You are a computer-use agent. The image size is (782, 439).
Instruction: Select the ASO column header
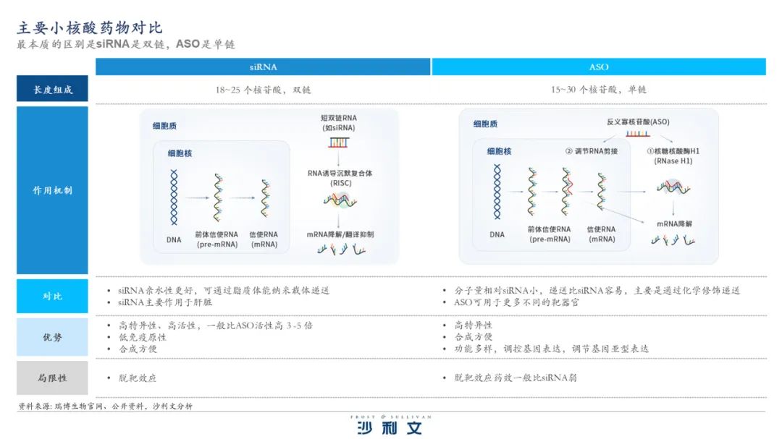pyautogui.click(x=598, y=67)
